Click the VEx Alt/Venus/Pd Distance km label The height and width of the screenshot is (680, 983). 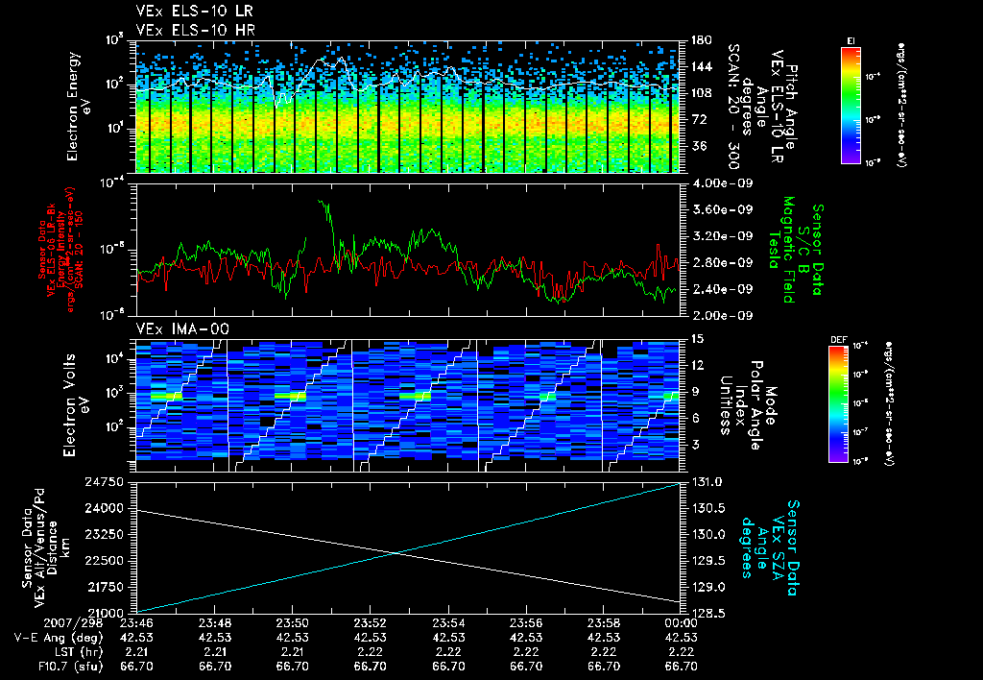(45, 547)
